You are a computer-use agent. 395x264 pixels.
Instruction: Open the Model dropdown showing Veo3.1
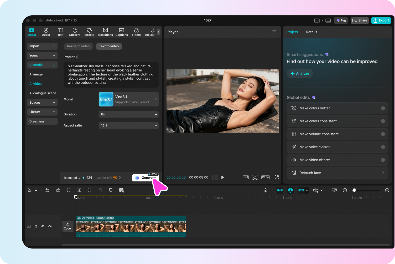click(128, 99)
